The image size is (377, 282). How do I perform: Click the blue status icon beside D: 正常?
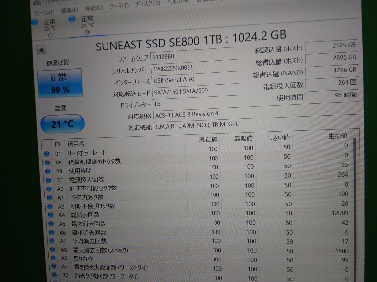[x=72, y=19]
